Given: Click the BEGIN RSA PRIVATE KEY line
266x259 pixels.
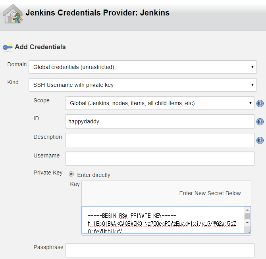Looking at the screenshot, I should pyautogui.click(x=132, y=216).
